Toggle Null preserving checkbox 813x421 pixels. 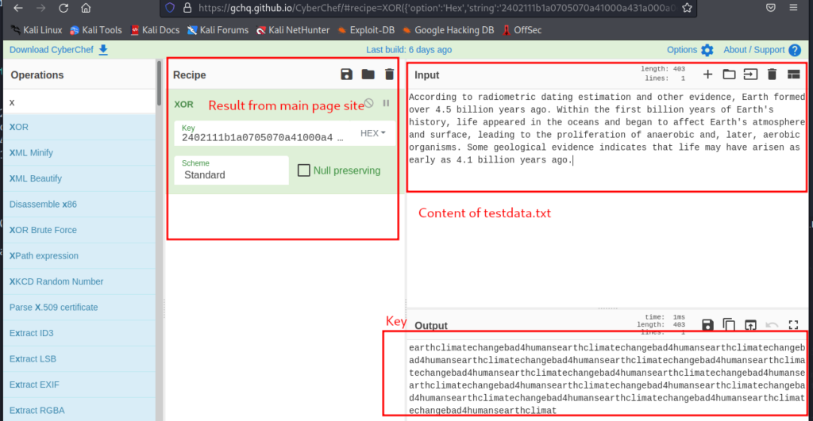(x=304, y=170)
